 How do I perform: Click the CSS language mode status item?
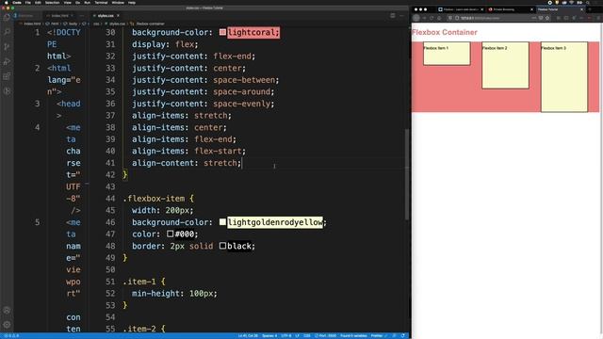[307, 336]
